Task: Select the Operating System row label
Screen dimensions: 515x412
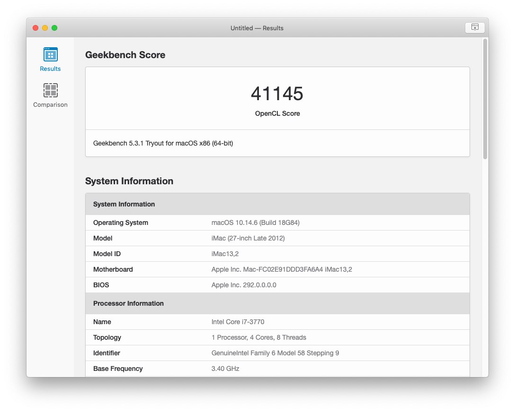Action: pyautogui.click(x=121, y=223)
